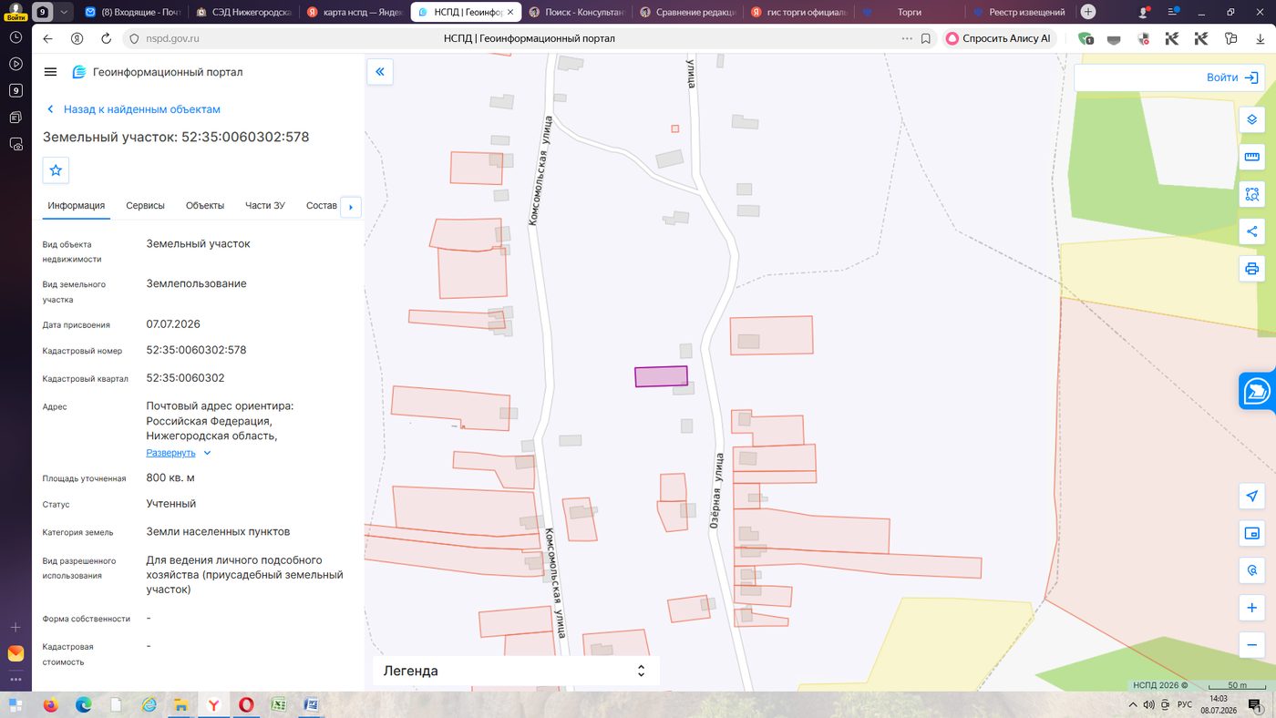The image size is (1276, 718).
Task: Open the Части ЗУ tab
Action: [x=264, y=205]
